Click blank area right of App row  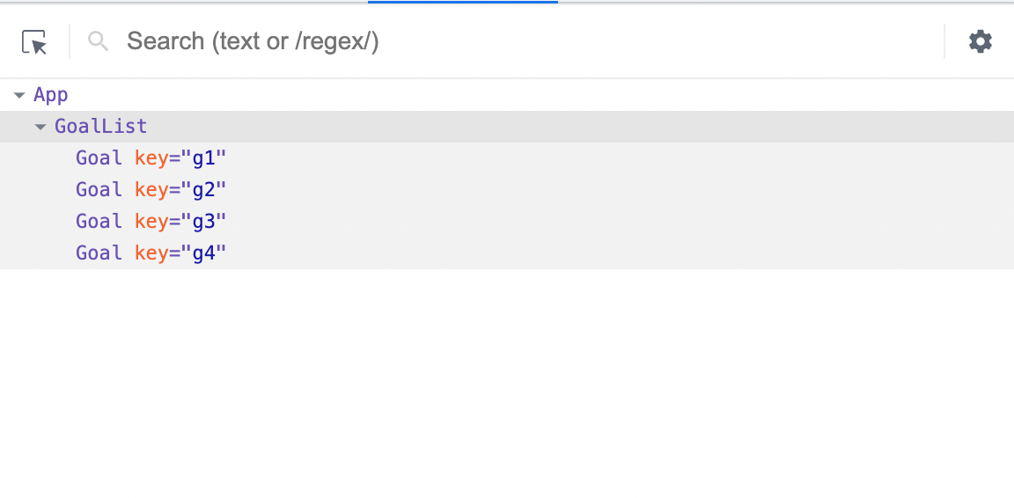click(x=537, y=95)
